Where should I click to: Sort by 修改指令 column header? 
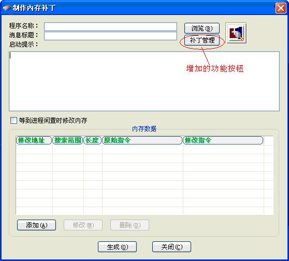(x=223, y=140)
